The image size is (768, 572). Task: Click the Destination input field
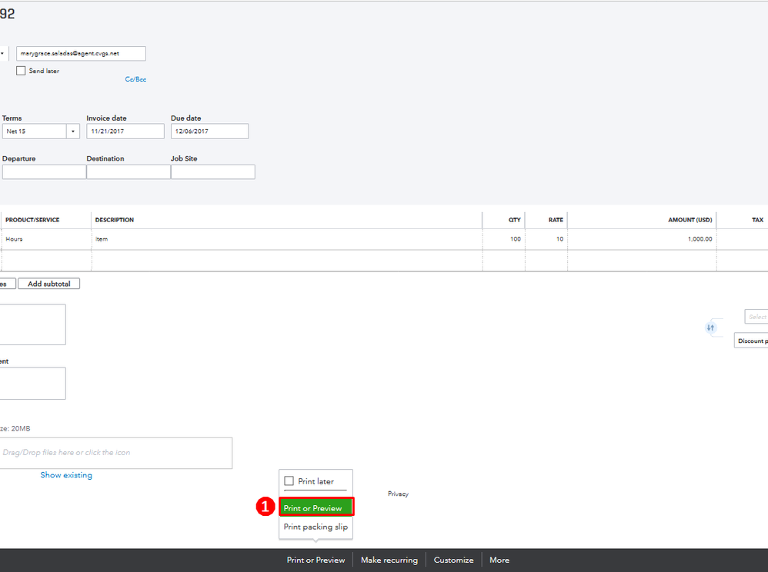[x=129, y=171]
